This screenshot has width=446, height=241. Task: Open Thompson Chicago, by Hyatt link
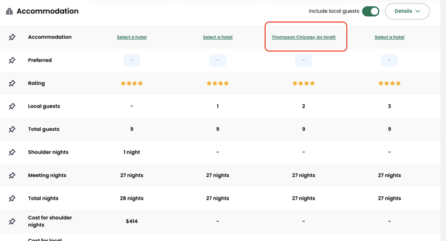[x=303, y=37]
